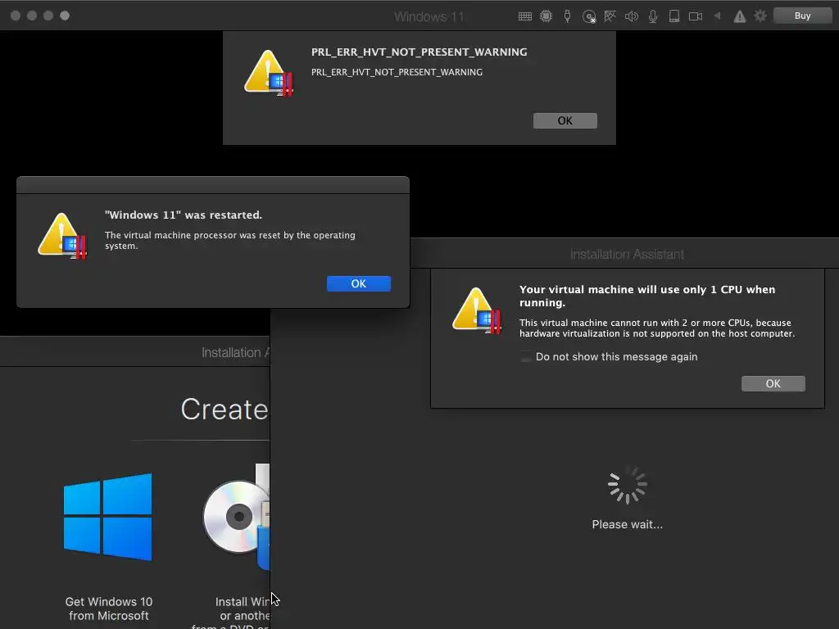Check "Do not show this message again"
The height and width of the screenshot is (629, 839).
pyautogui.click(x=526, y=357)
